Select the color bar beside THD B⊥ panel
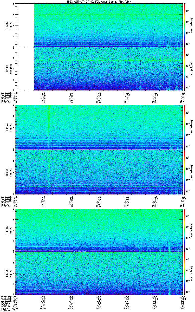The image size is (195, 312). click(x=185, y=127)
